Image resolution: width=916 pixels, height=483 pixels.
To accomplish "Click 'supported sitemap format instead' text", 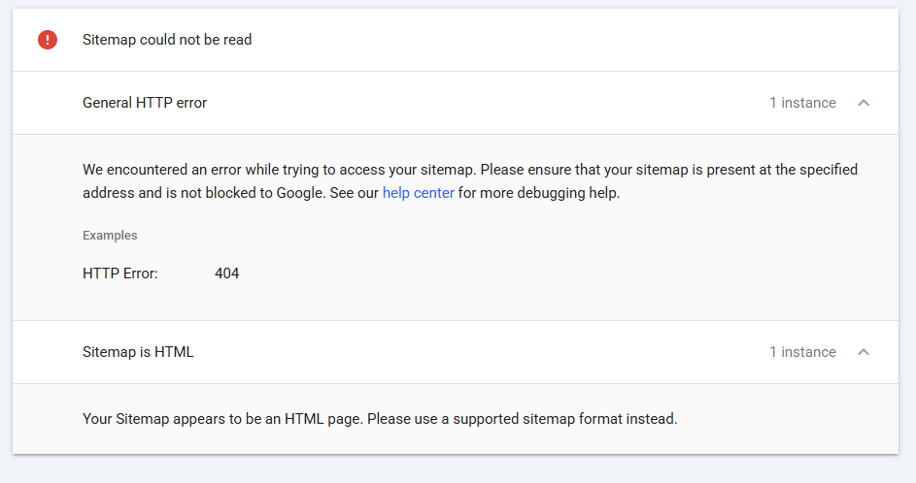I will tap(565, 419).
